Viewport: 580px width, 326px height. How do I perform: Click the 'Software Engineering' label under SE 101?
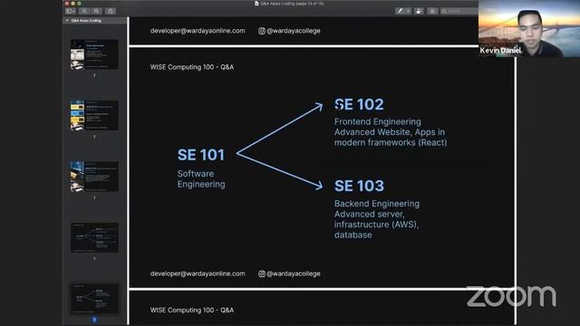coord(201,179)
